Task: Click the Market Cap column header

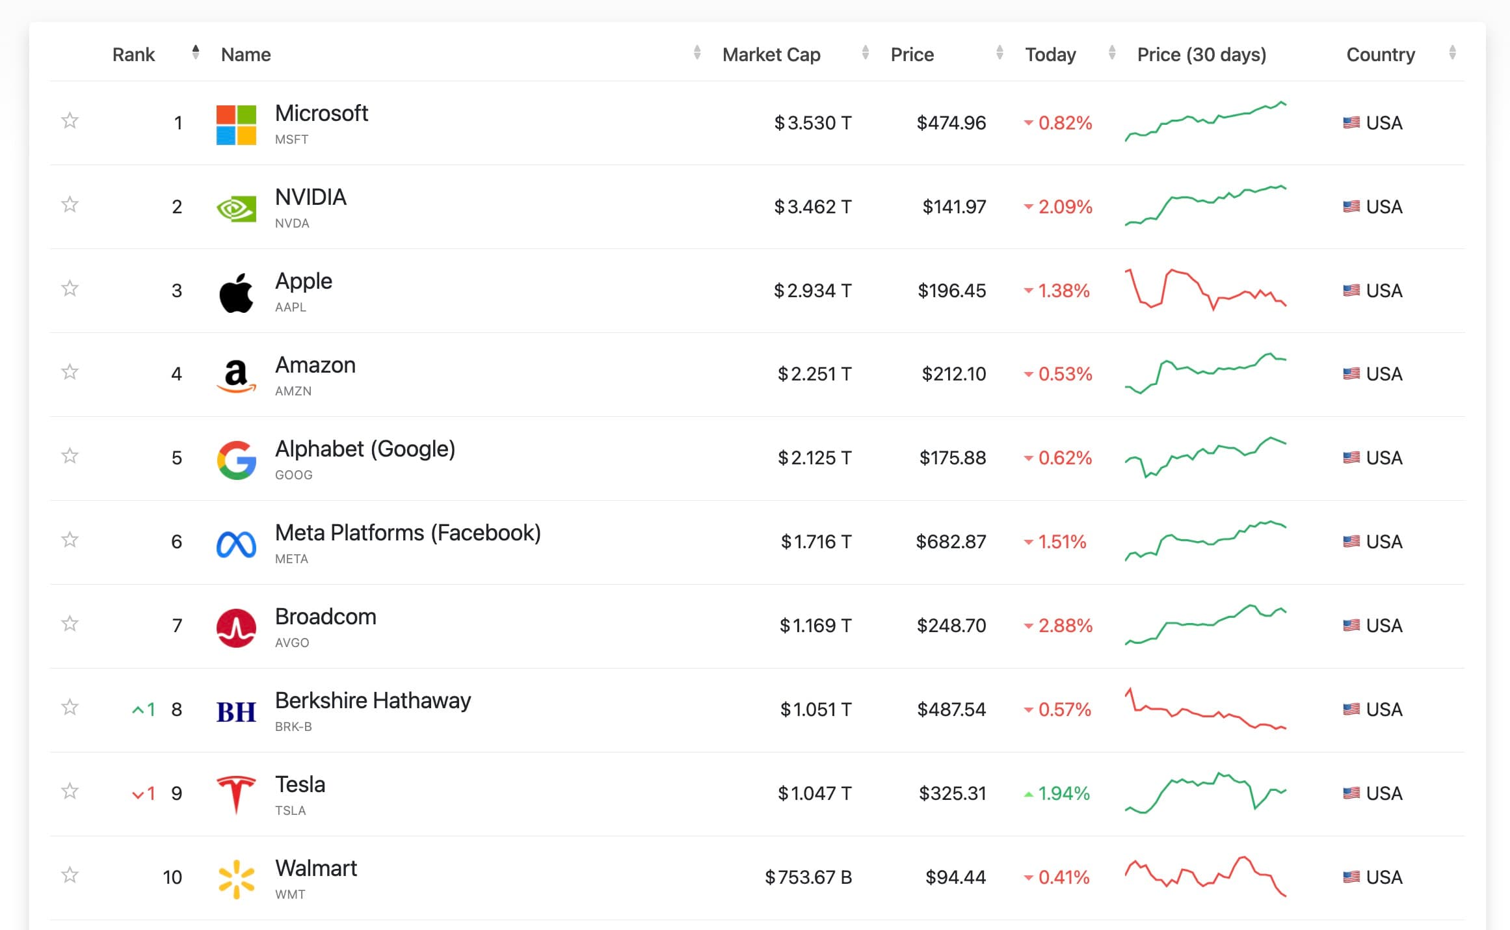Action: [771, 55]
